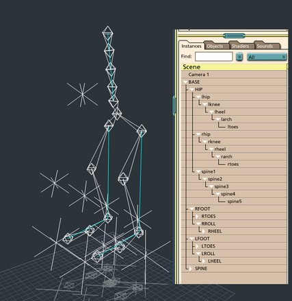Switch to the Shaders tab
Viewport: 292px width, 301px height.
pyautogui.click(x=240, y=46)
